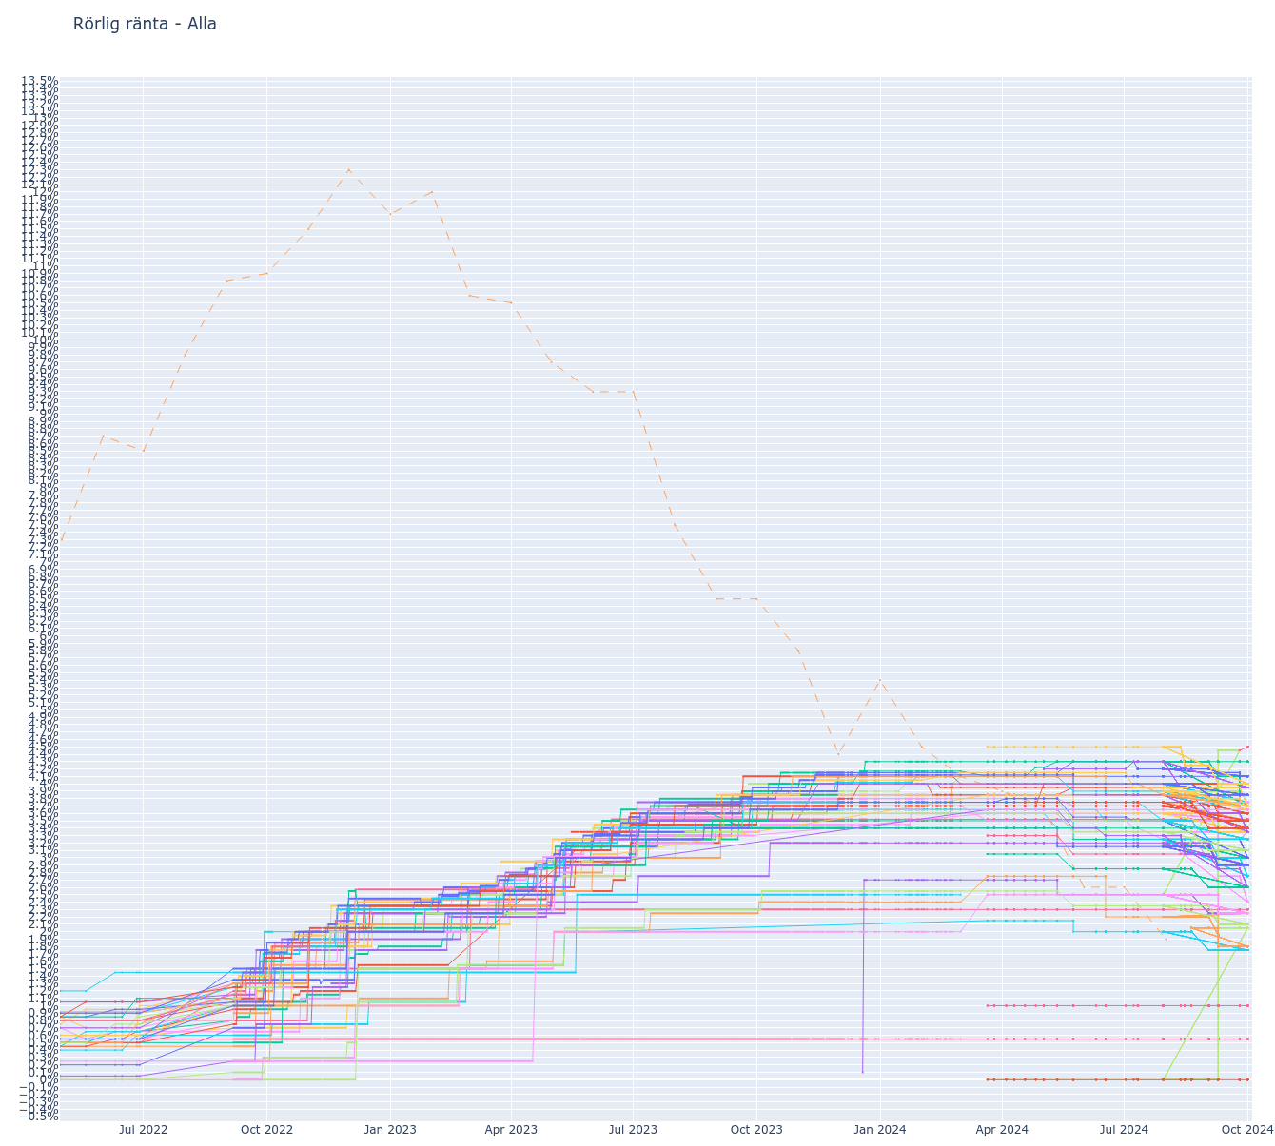Click the 13.5% label topping the y-axis
This screenshot has width=1275, height=1146.
tap(40, 81)
